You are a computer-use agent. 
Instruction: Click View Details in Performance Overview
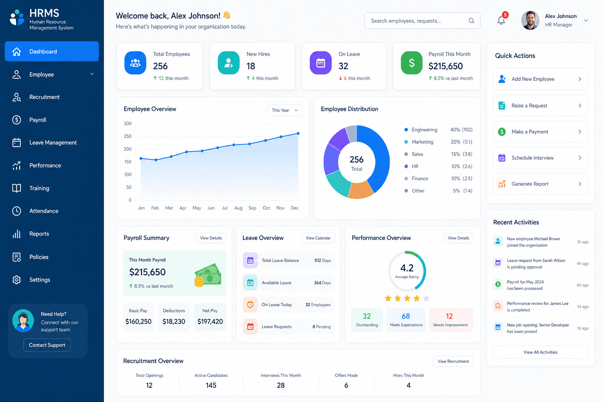click(459, 238)
